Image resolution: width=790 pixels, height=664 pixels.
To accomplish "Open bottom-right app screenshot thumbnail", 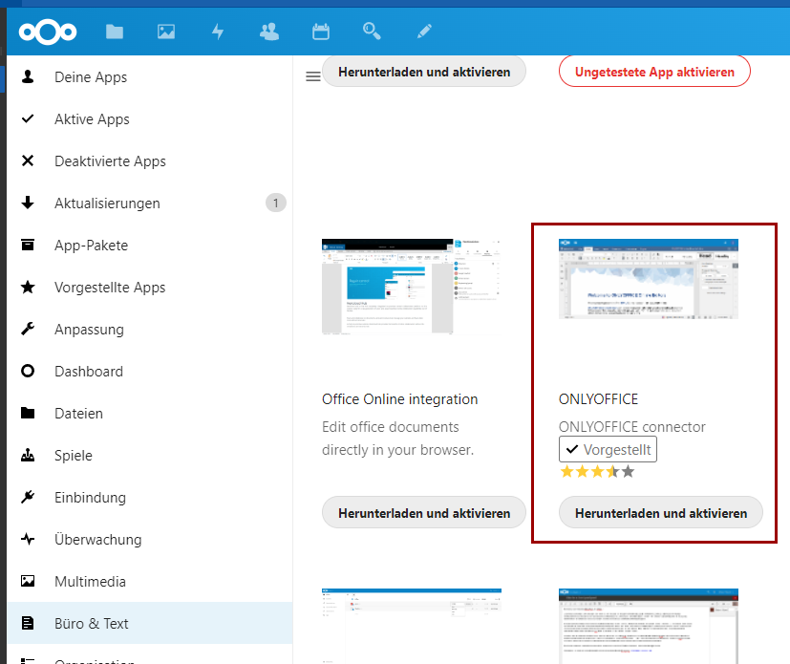I will pyautogui.click(x=649, y=626).
